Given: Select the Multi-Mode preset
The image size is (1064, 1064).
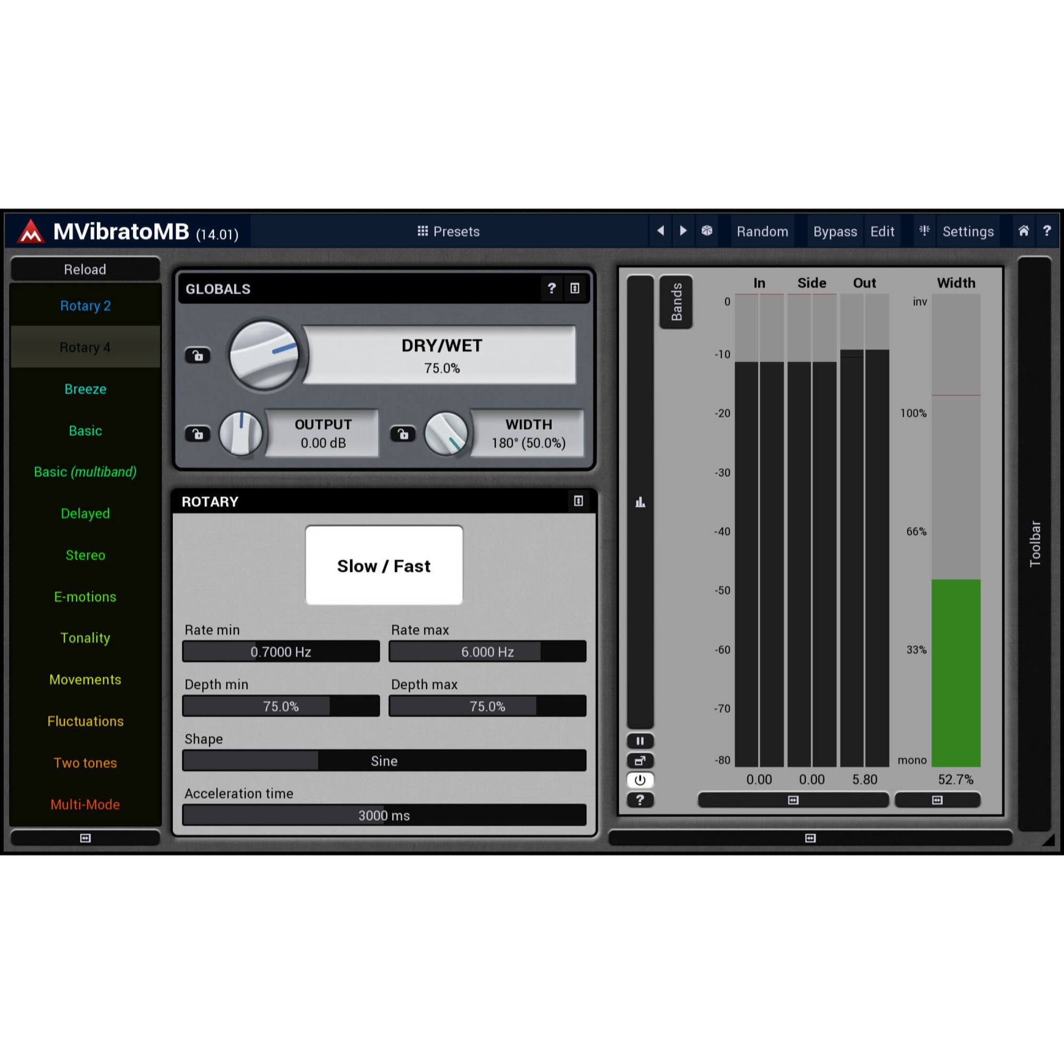Looking at the screenshot, I should point(85,804).
